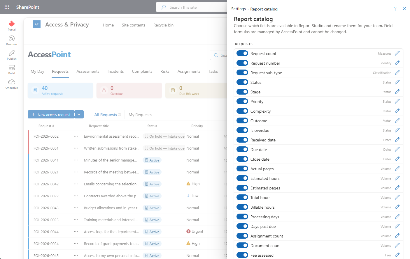410x259 pixels.
Task: Open the Overdue summary card
Action: click(x=129, y=91)
